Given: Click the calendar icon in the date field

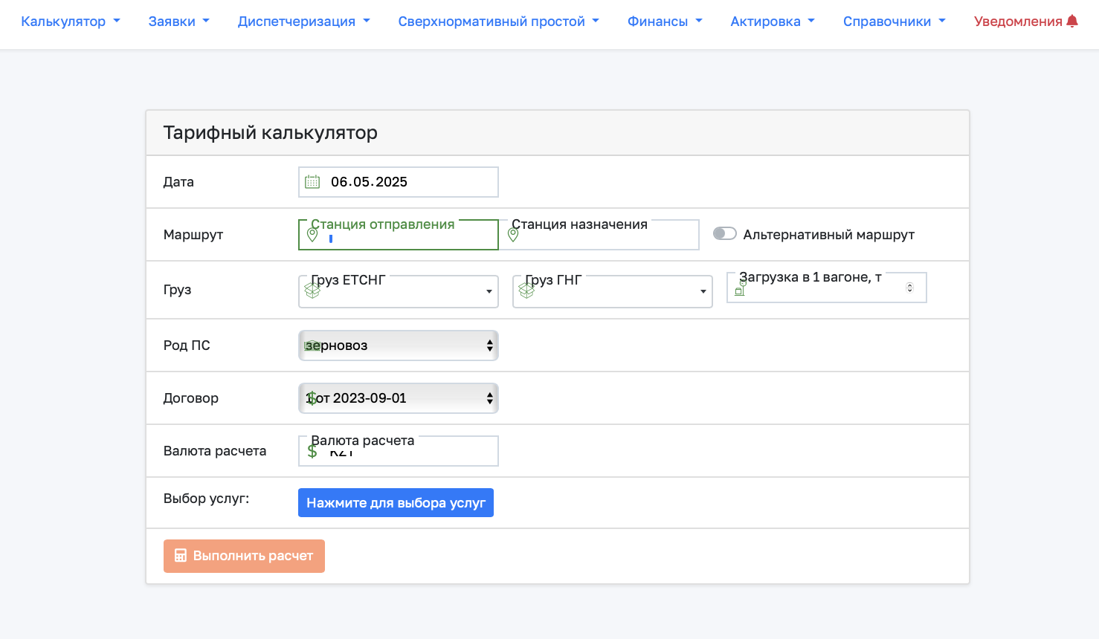Looking at the screenshot, I should [x=312, y=182].
